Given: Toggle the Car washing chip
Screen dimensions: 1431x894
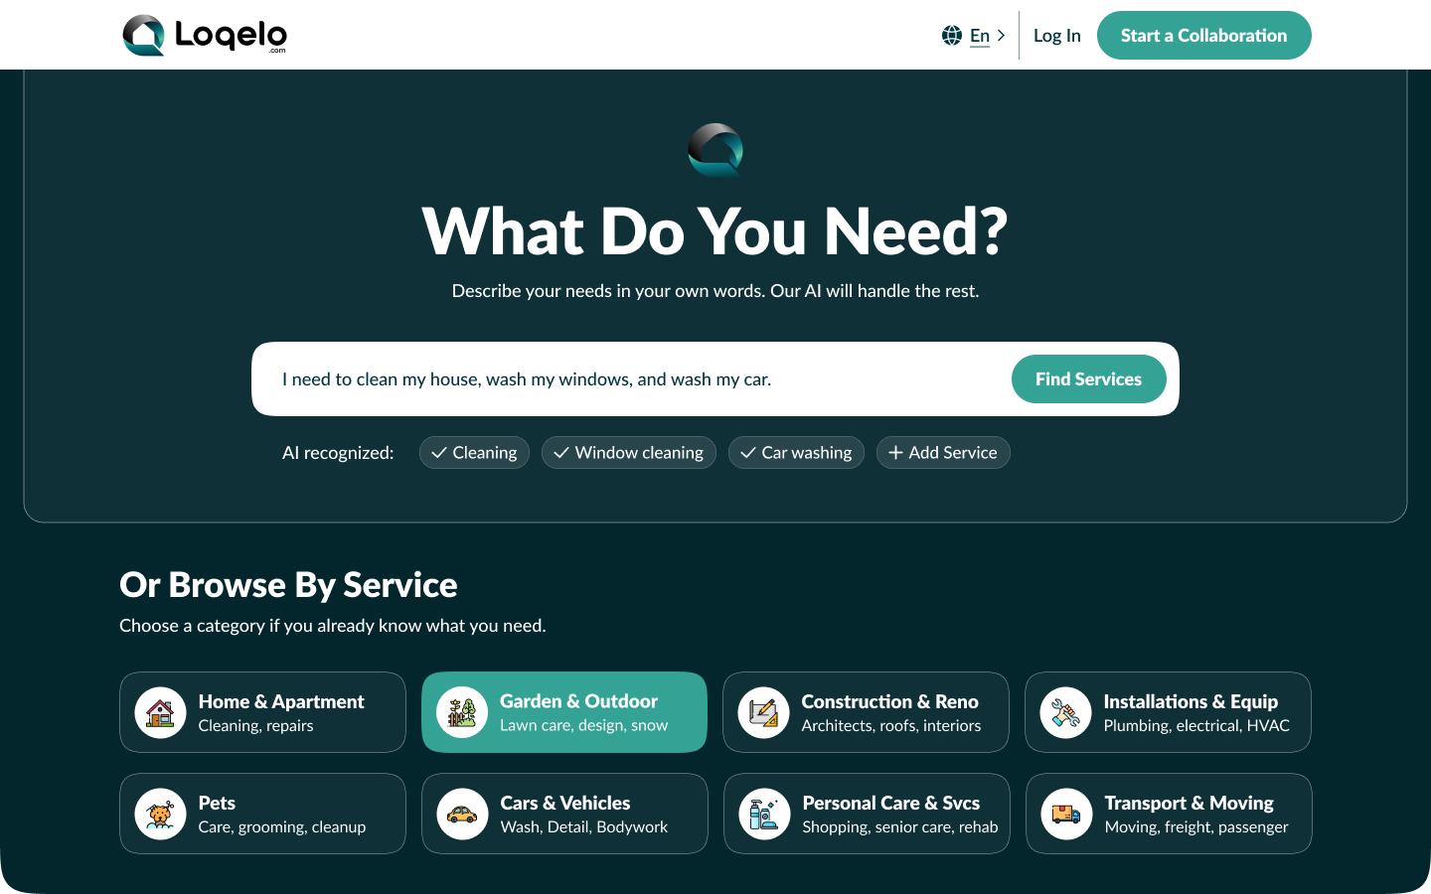Looking at the screenshot, I should 796,453.
